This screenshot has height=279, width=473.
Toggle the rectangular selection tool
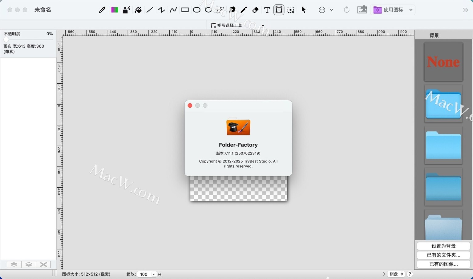point(279,10)
